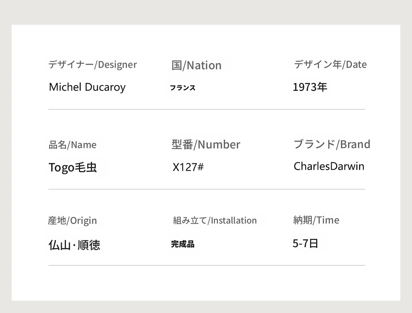Image resolution: width=412 pixels, height=313 pixels.
Task: Select the 5-7日 delivery time value
Action: tap(305, 243)
